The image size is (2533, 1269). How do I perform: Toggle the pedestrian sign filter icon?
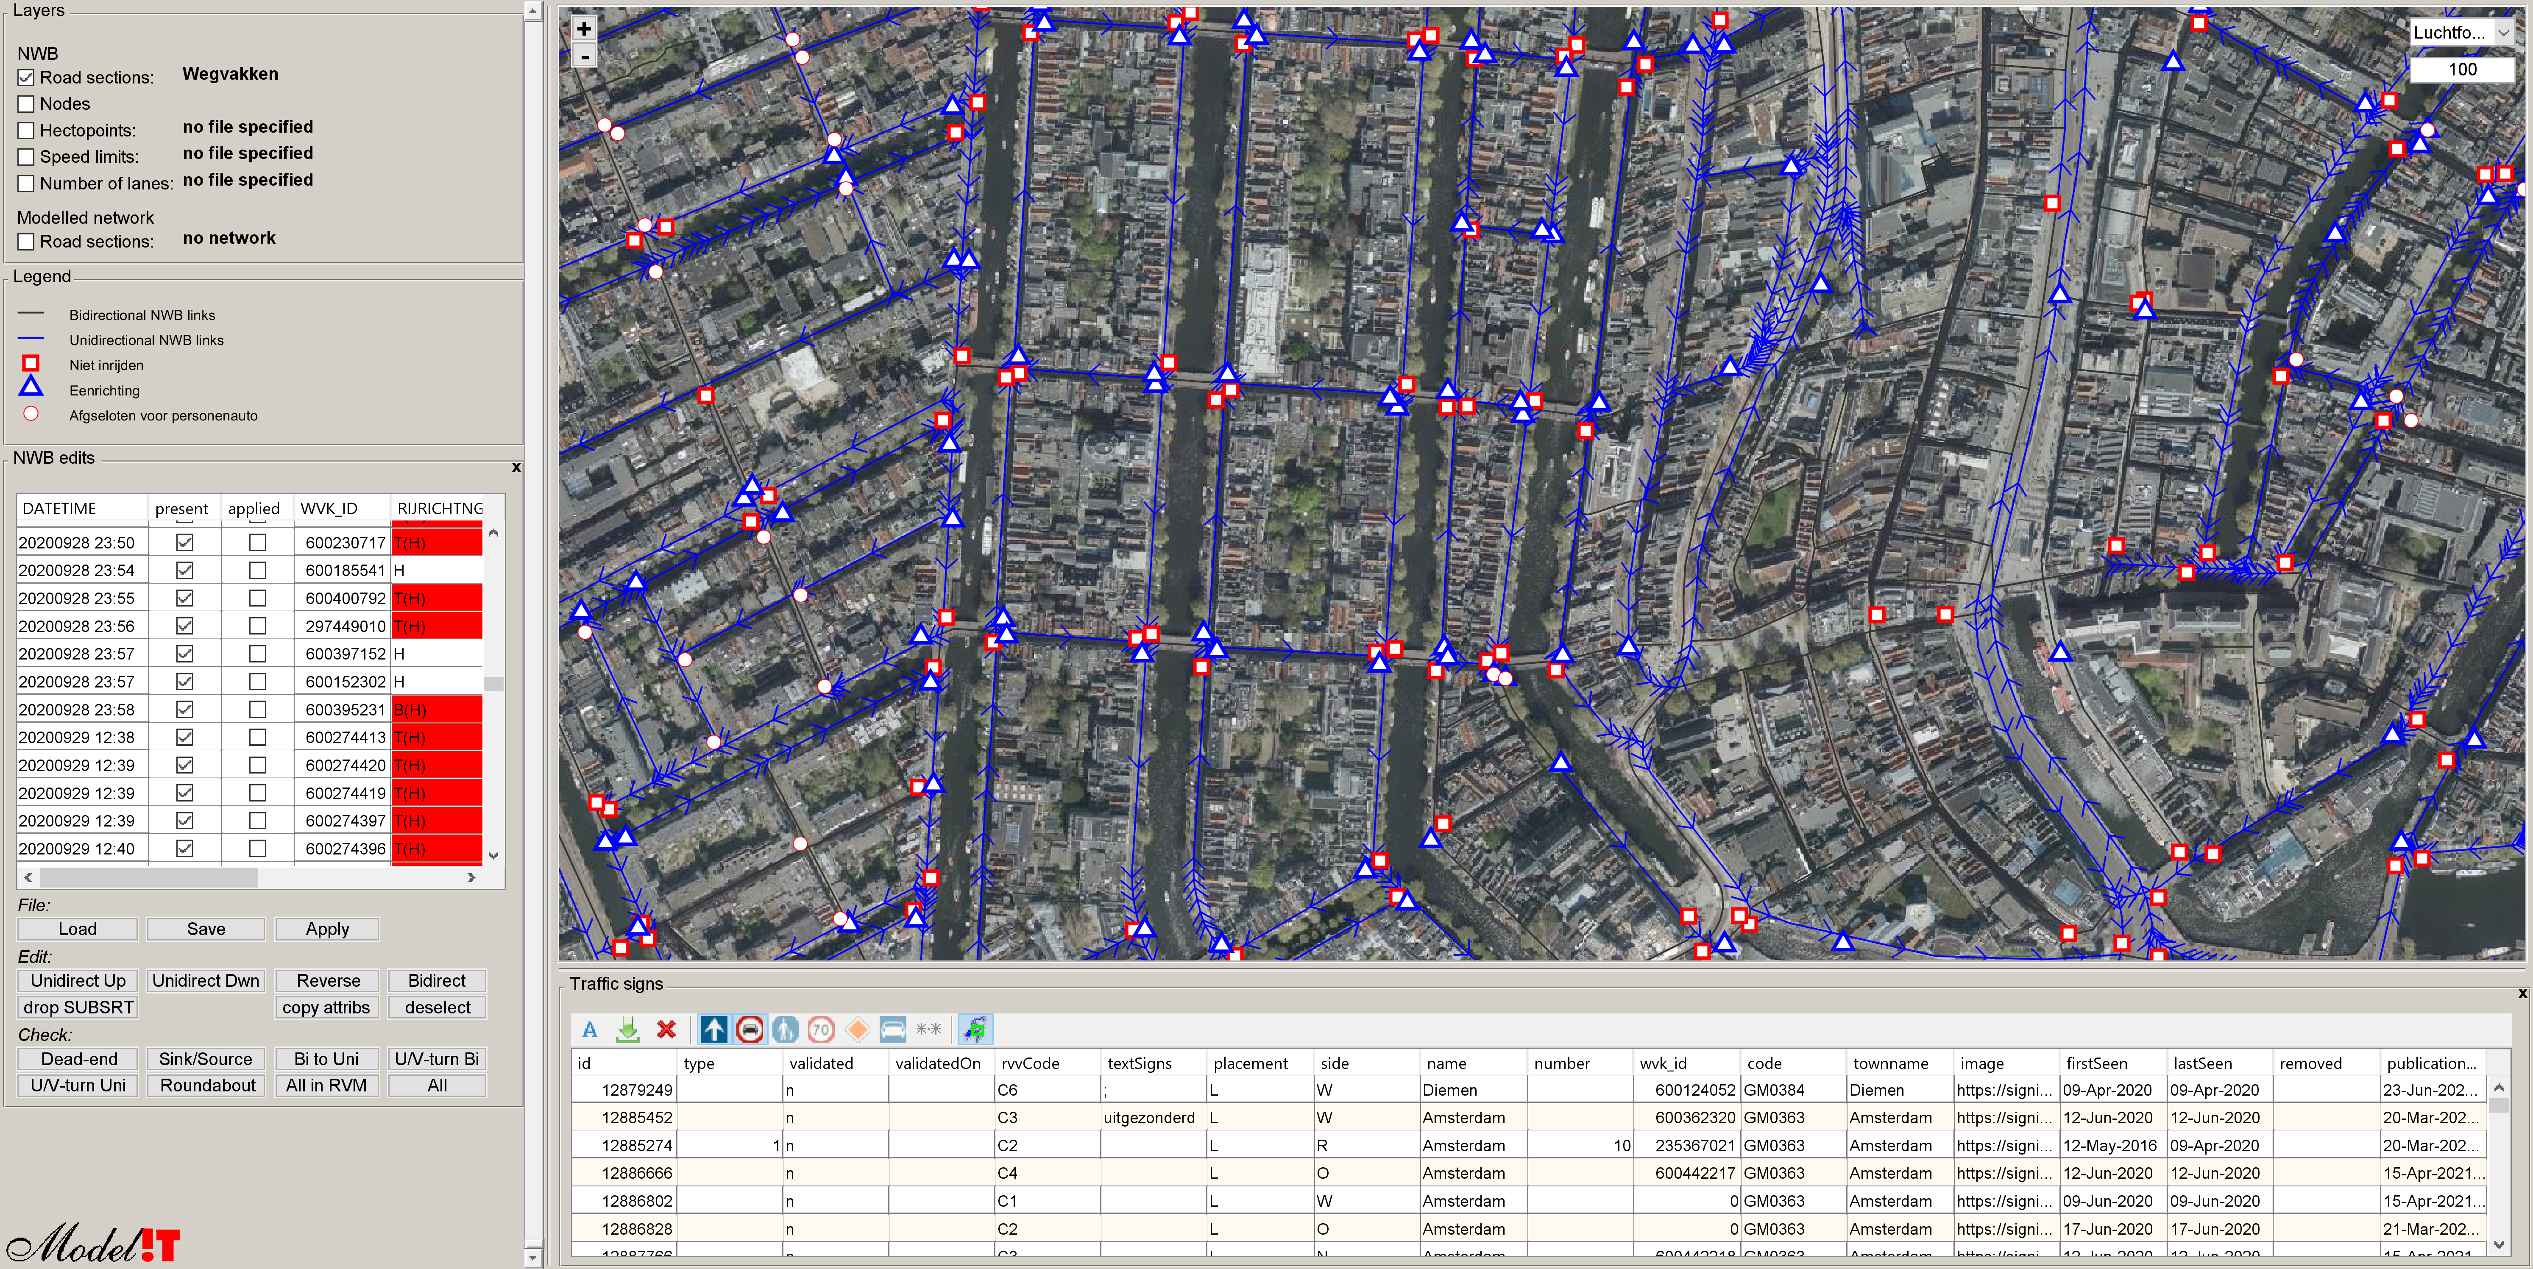785,1029
